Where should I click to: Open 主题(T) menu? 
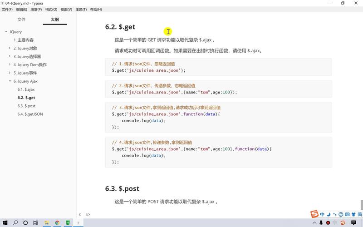pos(81,10)
